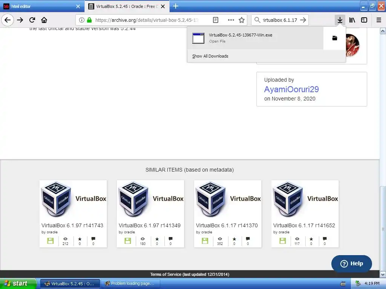386x289 pixels.
Task: Open VirtualBox 6.1.17 r141370 item thumbnail
Action: [228, 199]
